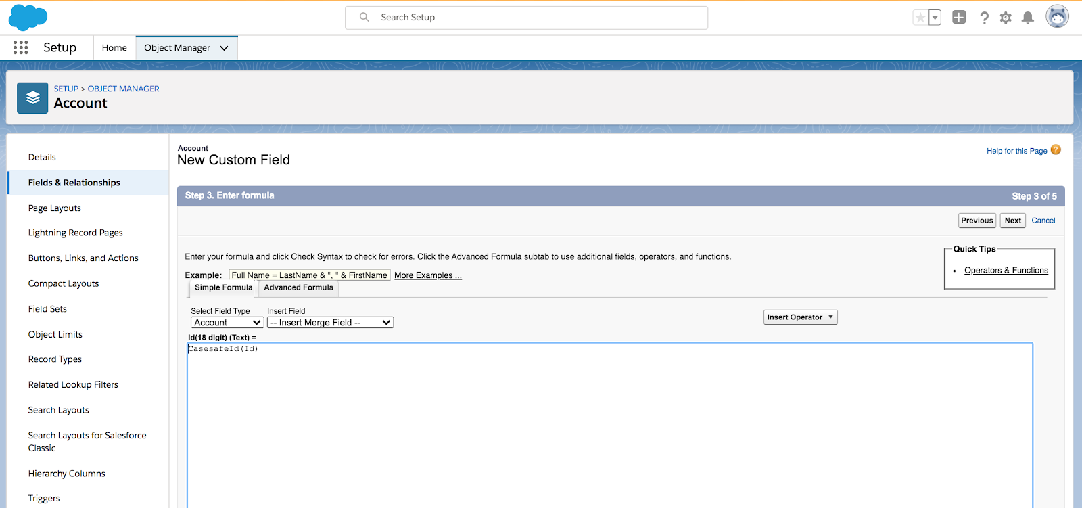The height and width of the screenshot is (508, 1082).
Task: Open the favorites list dropdown arrow
Action: point(935,18)
